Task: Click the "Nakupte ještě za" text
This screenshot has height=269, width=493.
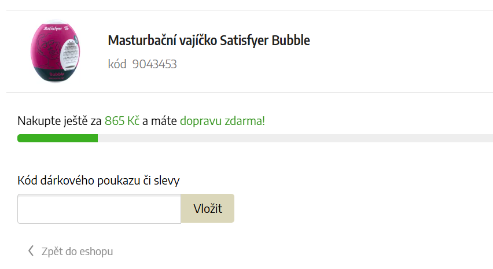Action: [60, 121]
